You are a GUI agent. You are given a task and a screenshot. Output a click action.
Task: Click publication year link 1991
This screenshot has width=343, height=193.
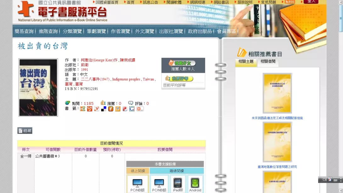84,70
